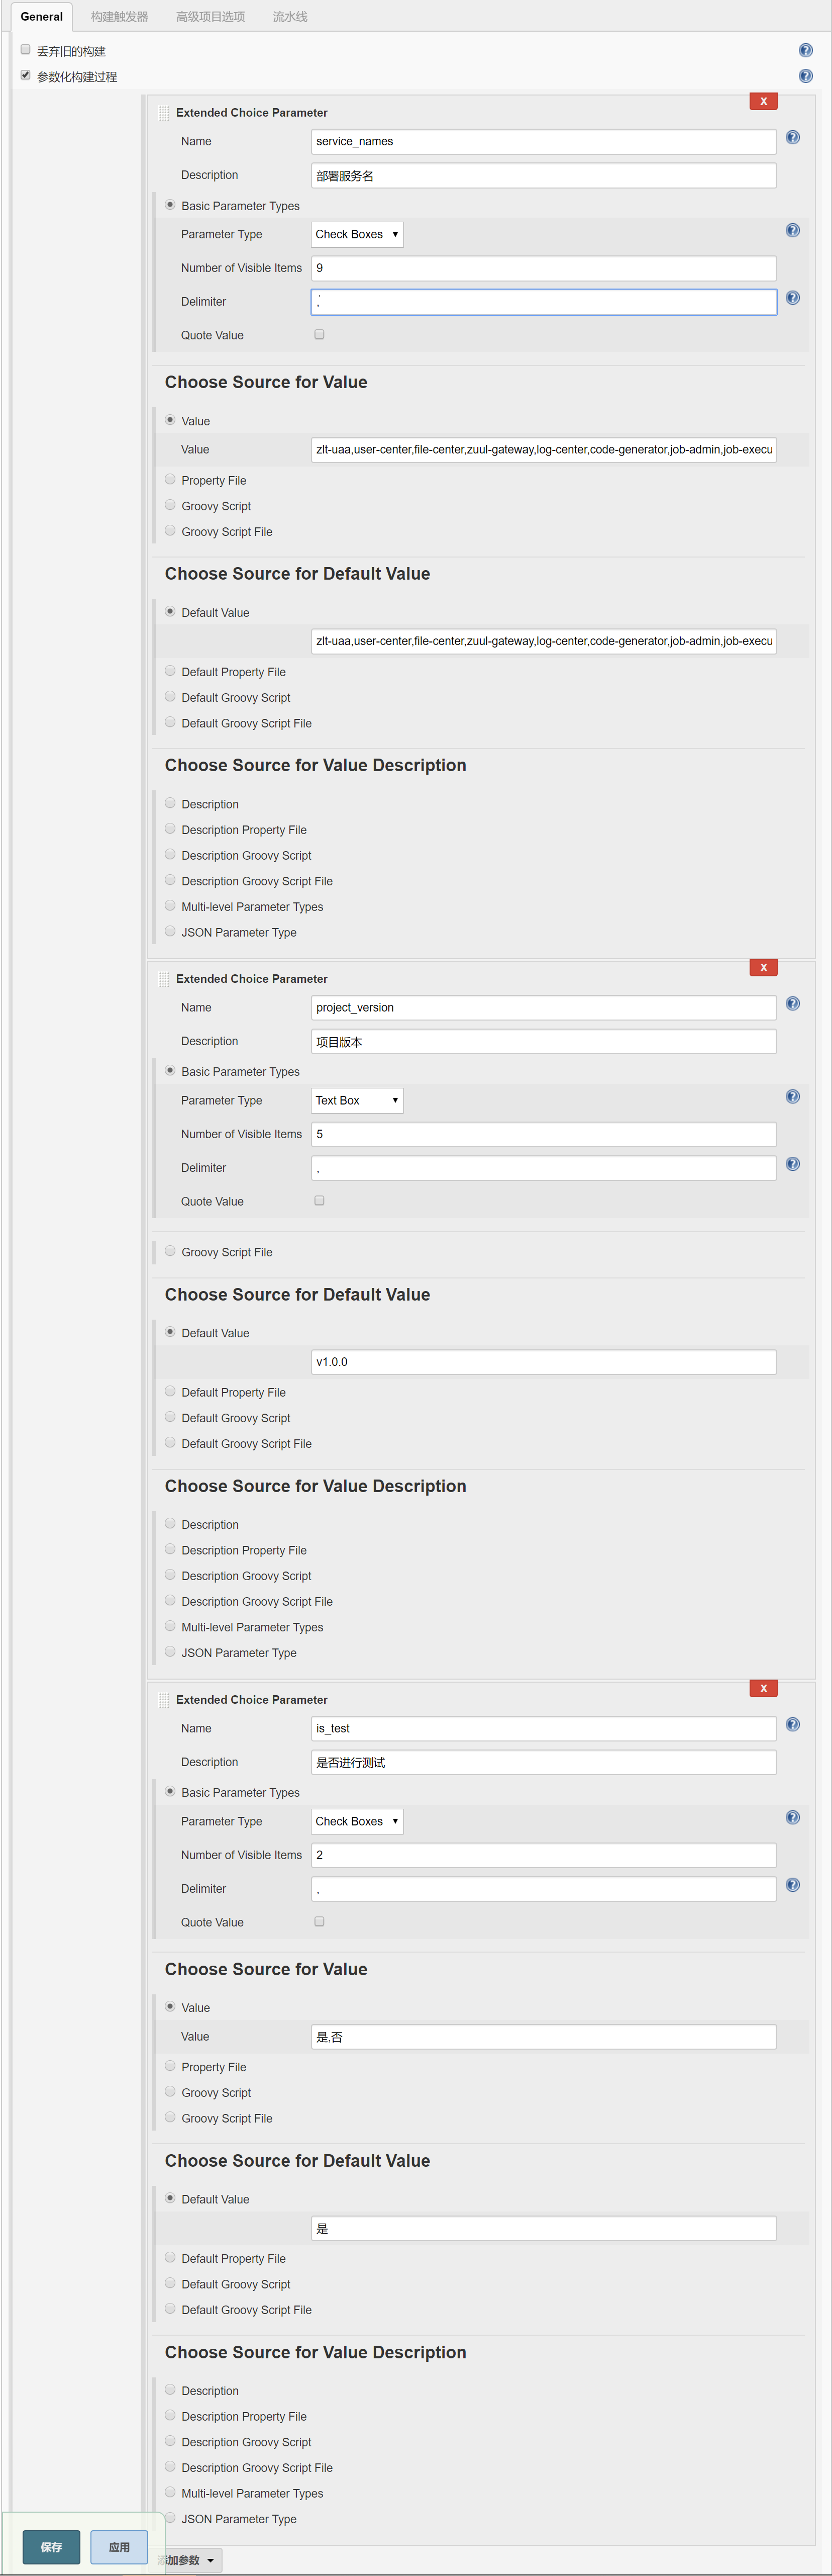
Task: Edit the 是否进行测试 Description field
Action: pos(543,1763)
